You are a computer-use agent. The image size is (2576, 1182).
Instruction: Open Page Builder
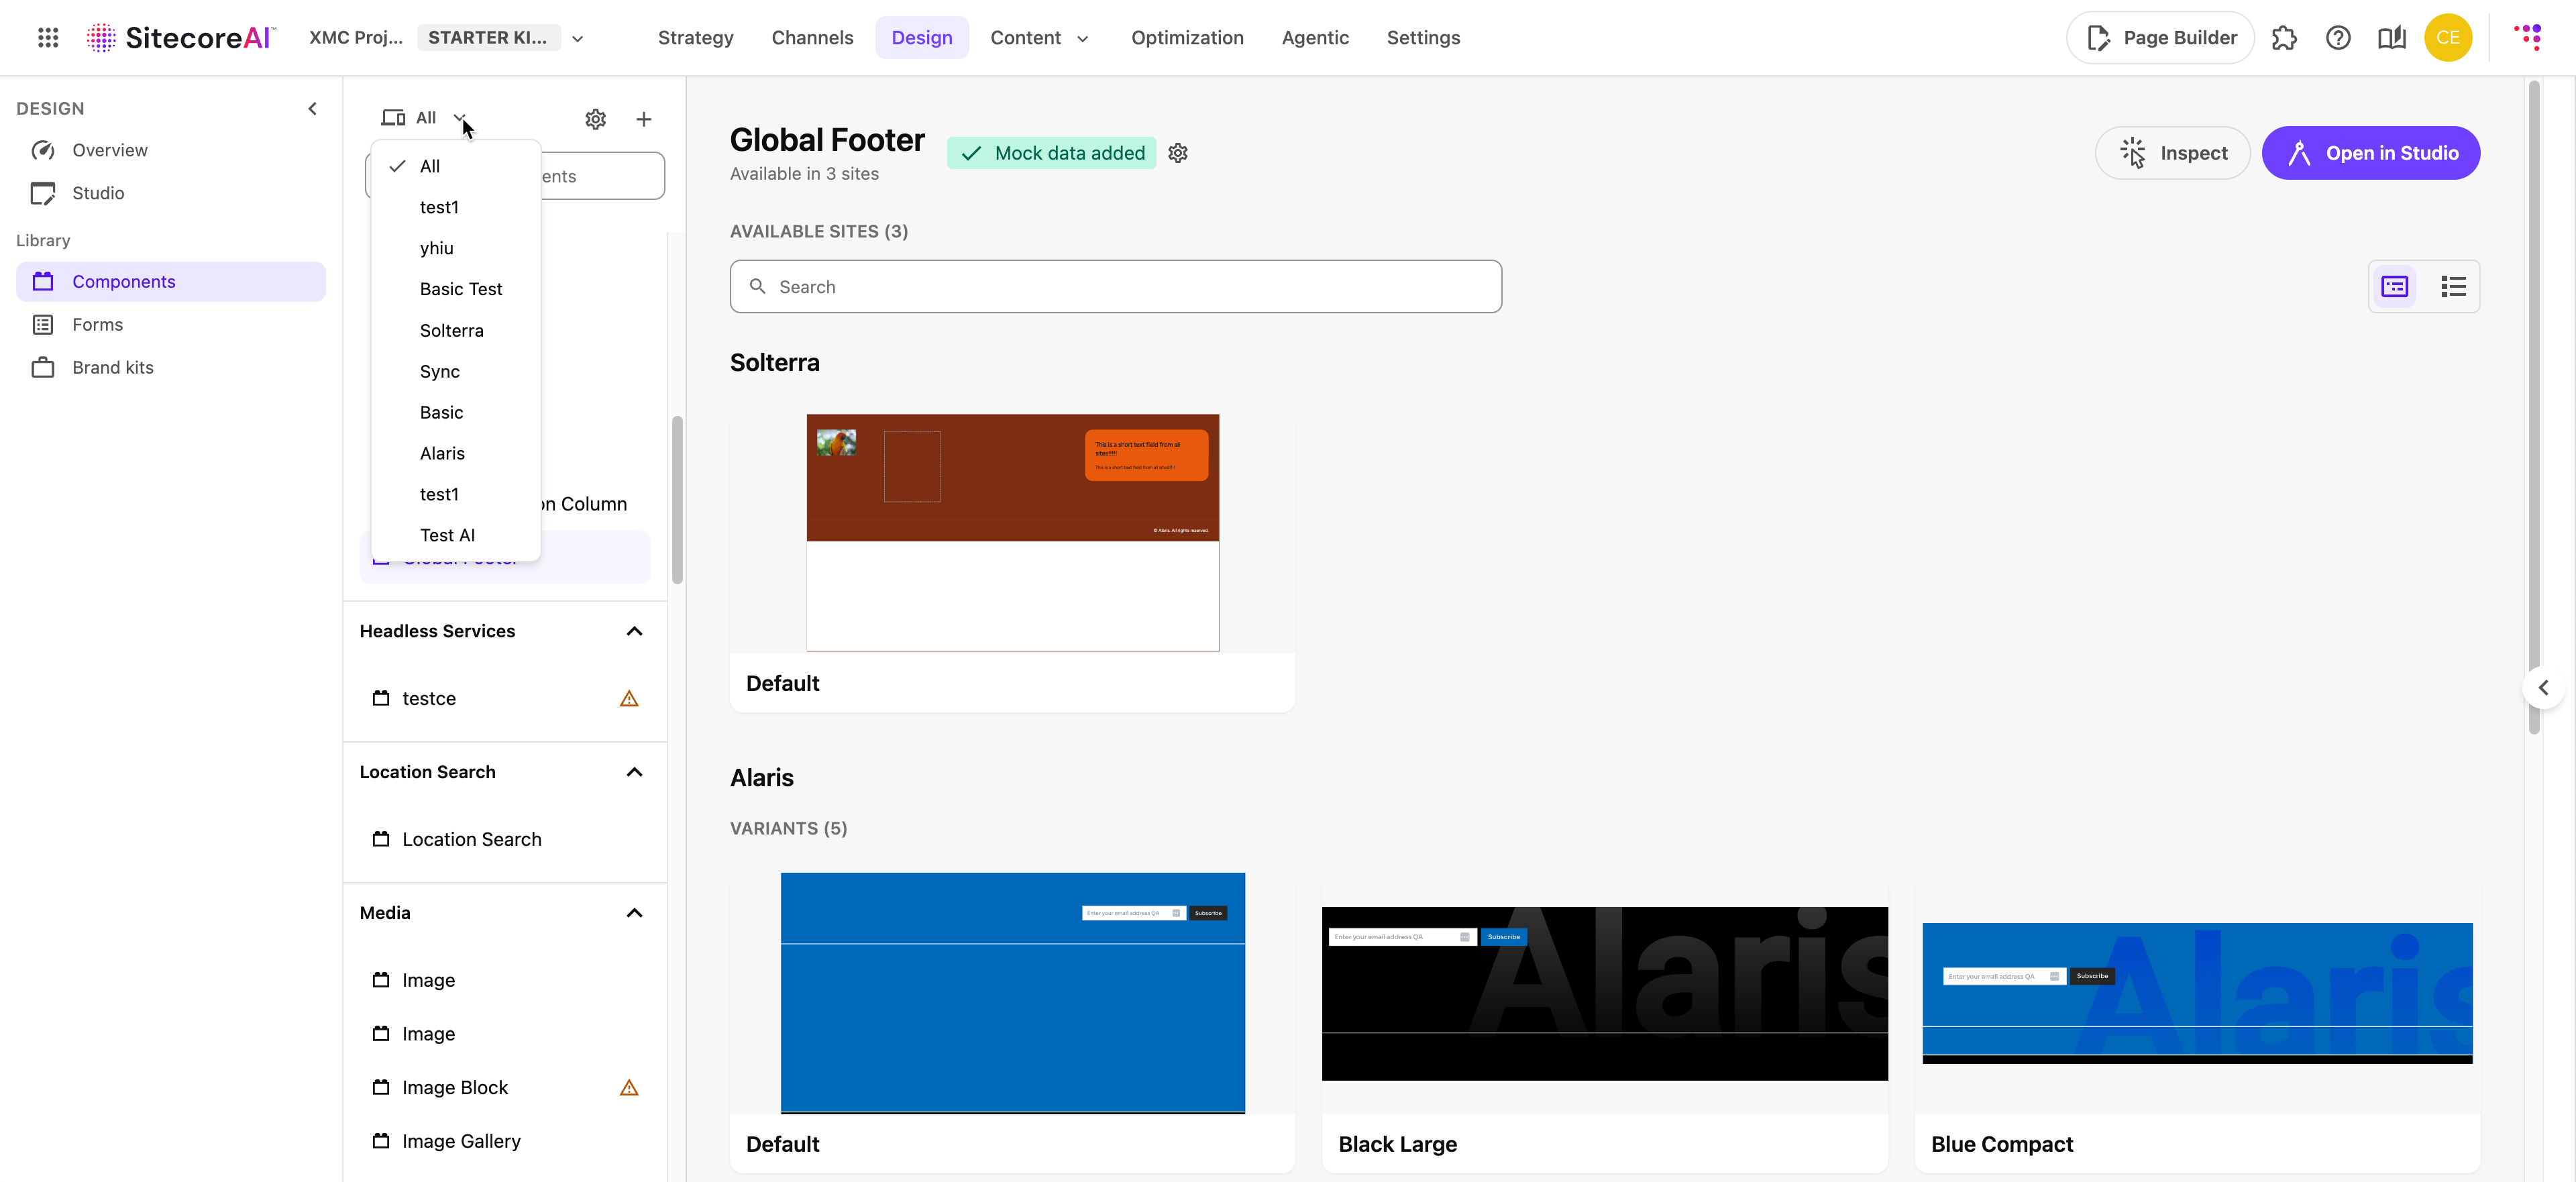point(2160,38)
